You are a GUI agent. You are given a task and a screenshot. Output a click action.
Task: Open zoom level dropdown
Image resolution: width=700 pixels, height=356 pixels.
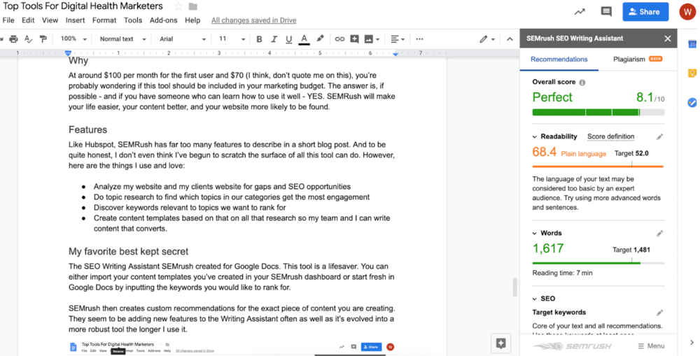point(73,38)
